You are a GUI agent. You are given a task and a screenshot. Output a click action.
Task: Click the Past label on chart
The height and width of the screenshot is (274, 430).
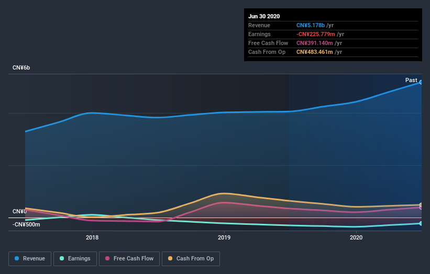coord(411,80)
